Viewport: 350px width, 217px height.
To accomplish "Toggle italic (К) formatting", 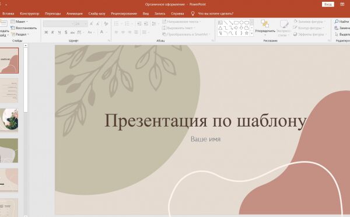I will 52,32.
